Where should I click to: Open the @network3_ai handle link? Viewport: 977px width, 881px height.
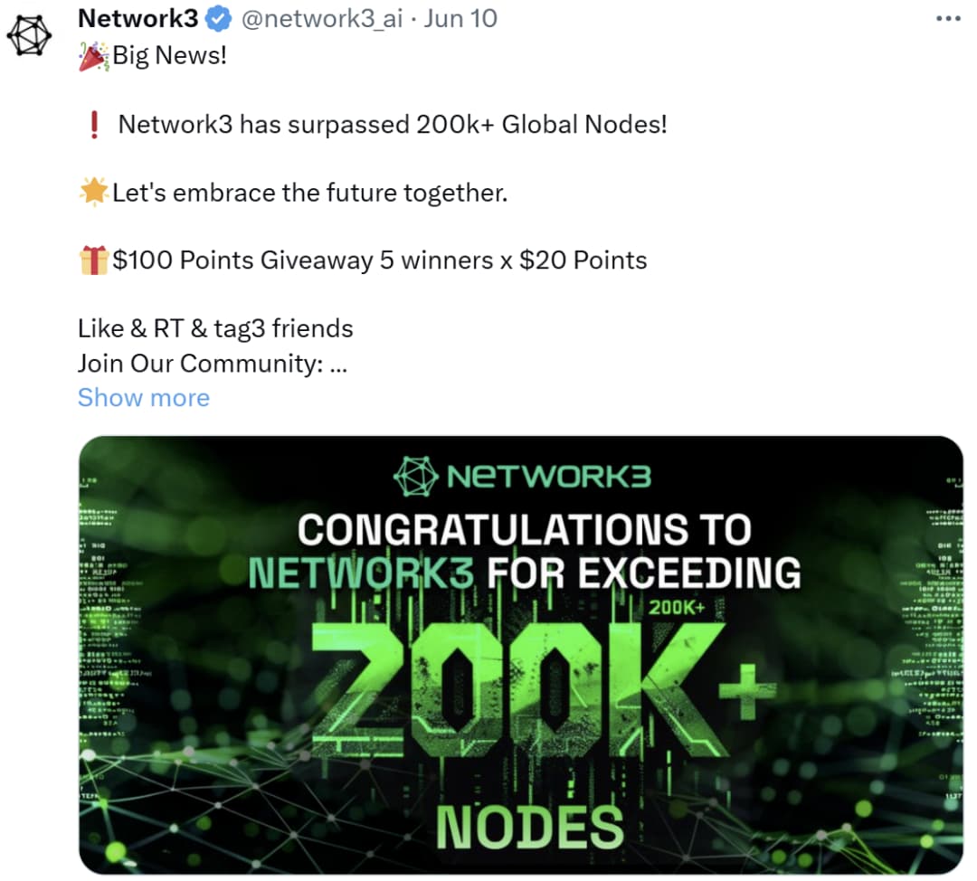tap(321, 18)
